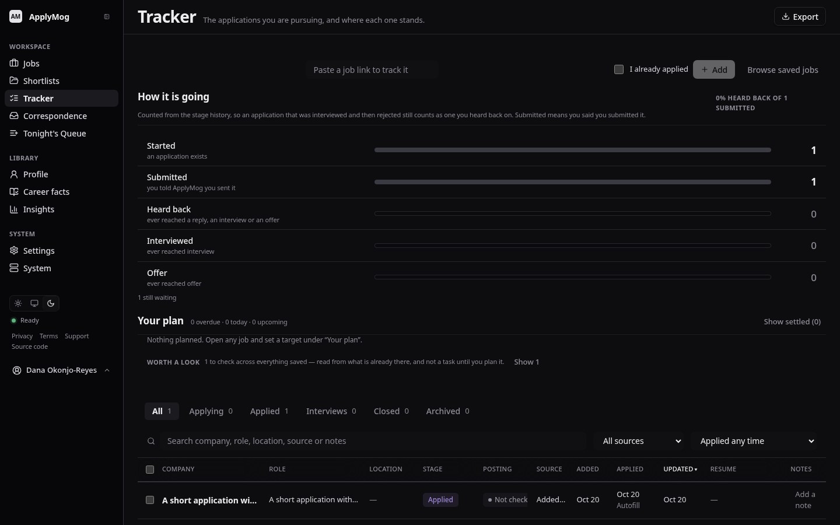Click the Applied stage badge

tap(440, 500)
